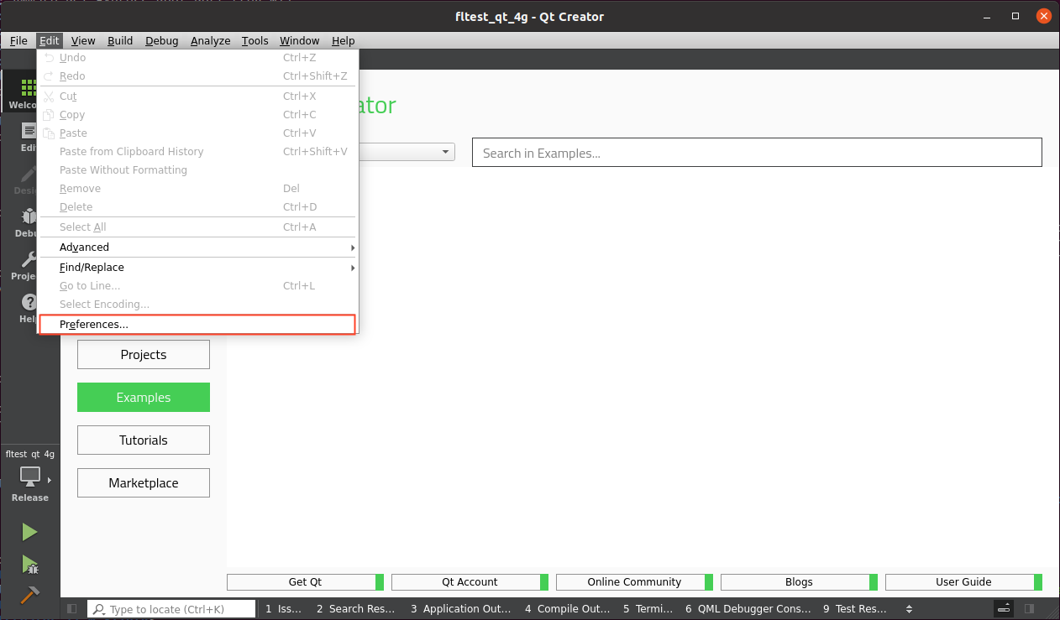Expand the Find/Replace submenu

tap(197, 268)
